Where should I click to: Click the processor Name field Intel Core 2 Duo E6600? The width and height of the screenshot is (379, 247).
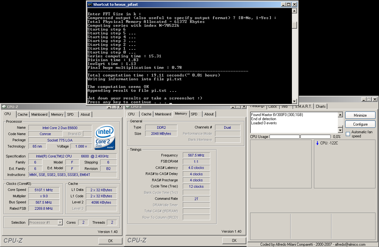coord(60,128)
